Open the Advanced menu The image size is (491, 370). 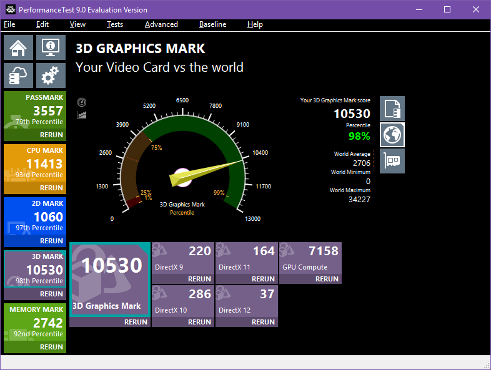coord(161,24)
